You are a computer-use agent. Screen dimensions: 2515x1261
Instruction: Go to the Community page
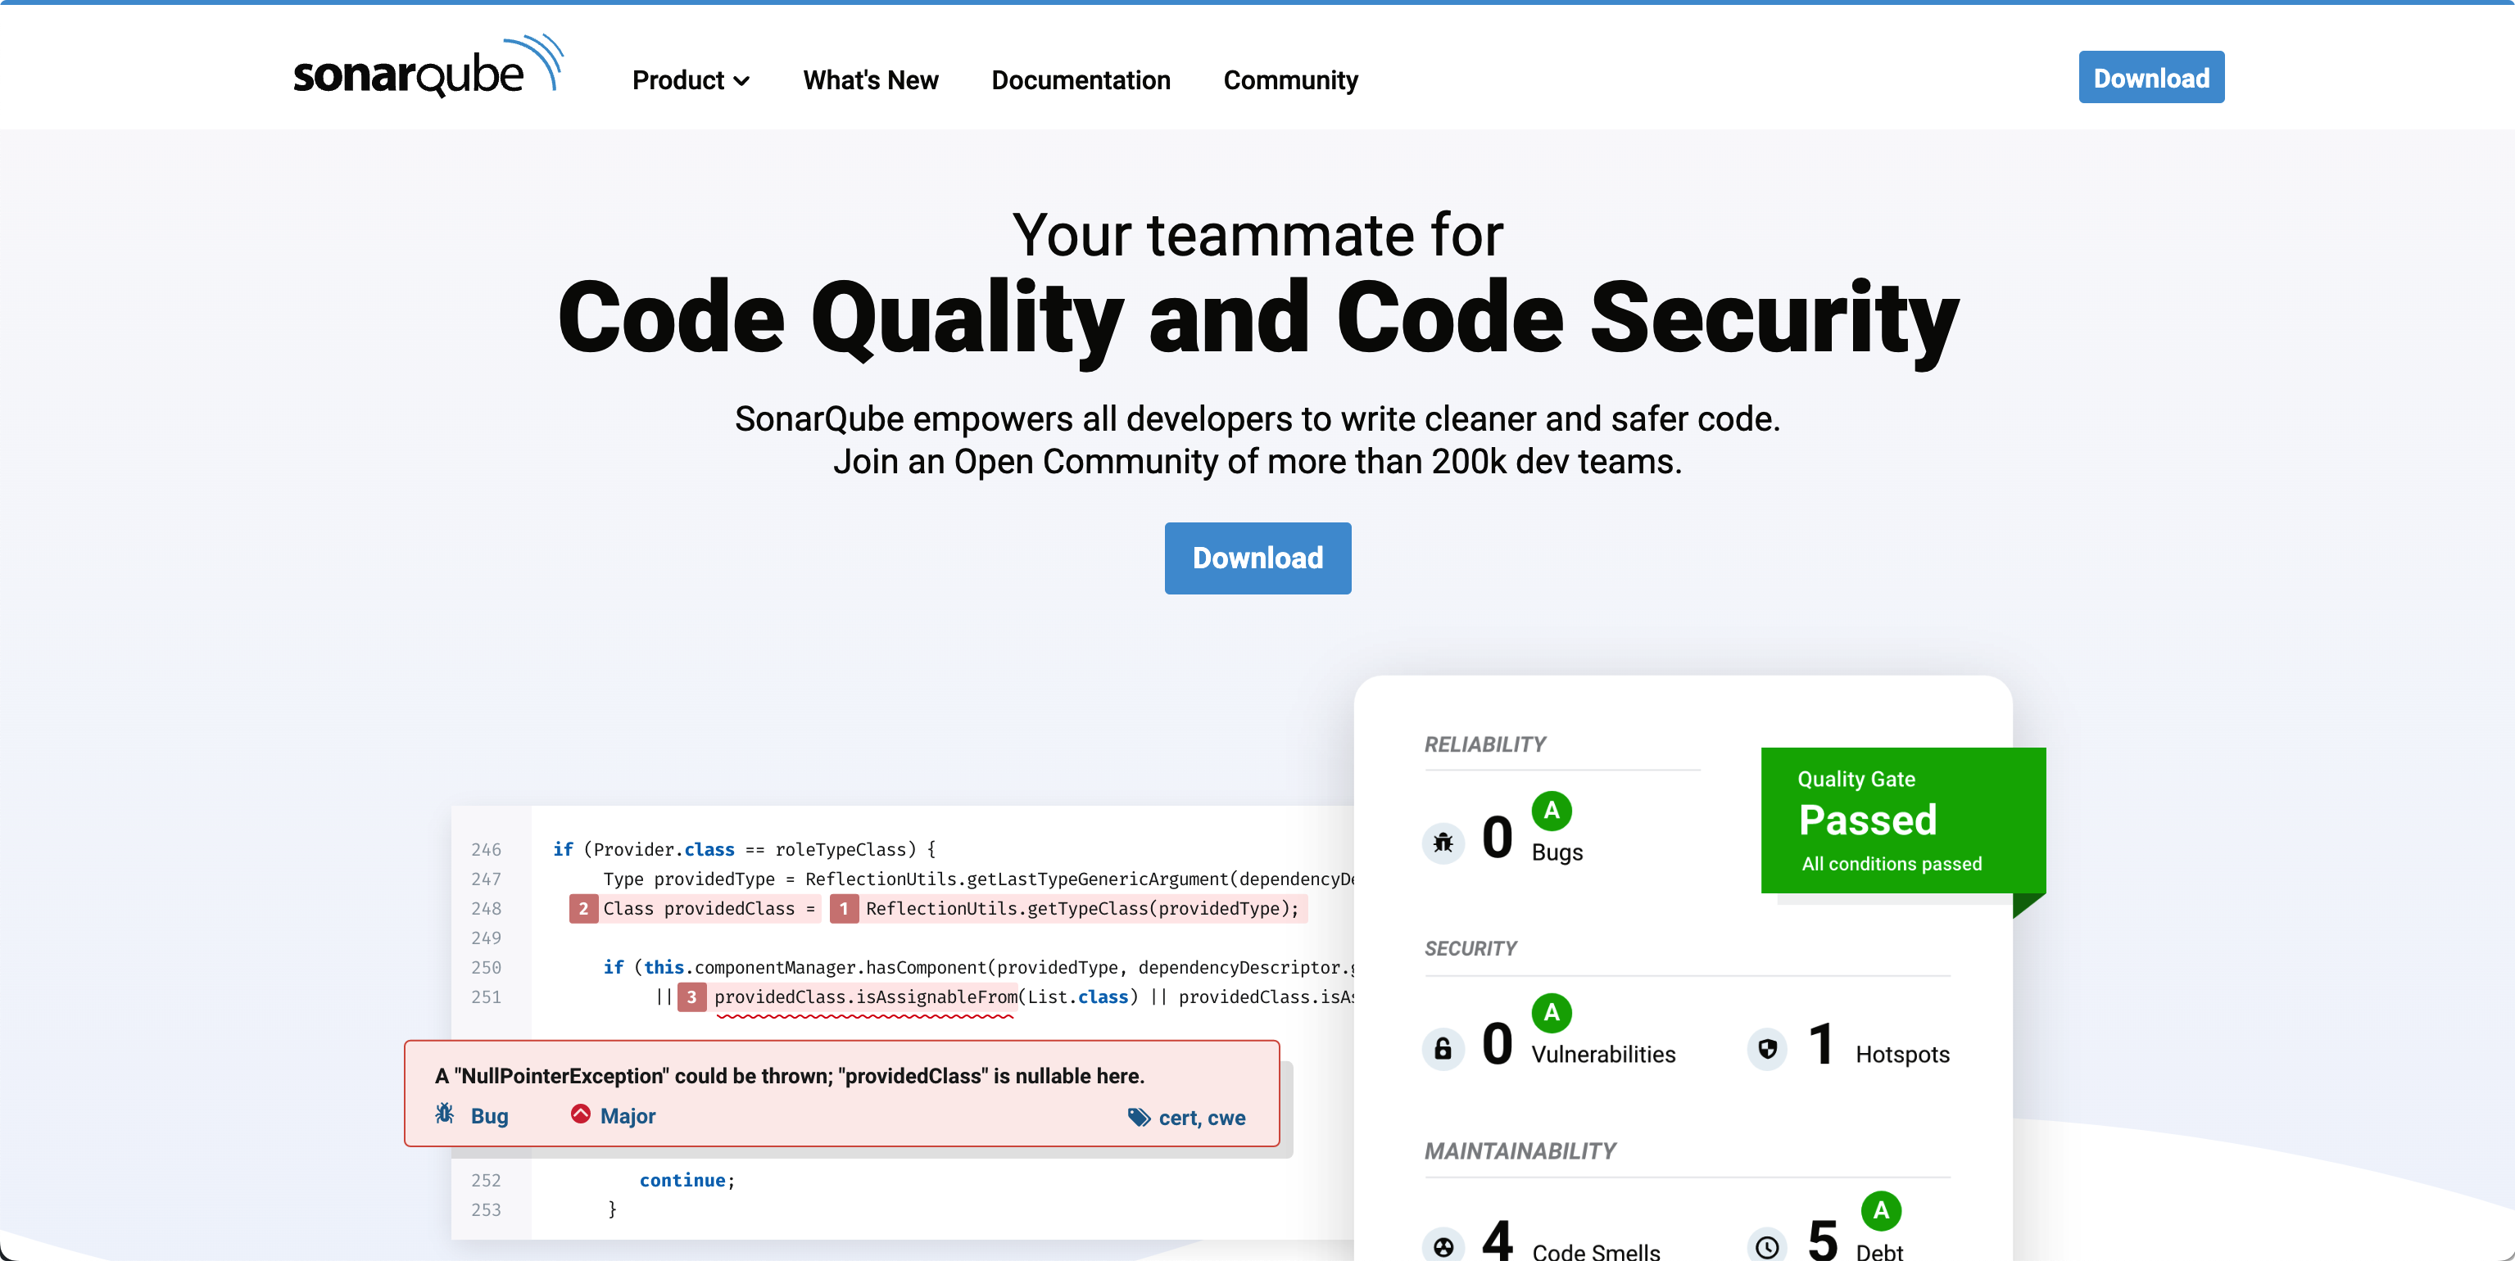1289,80
